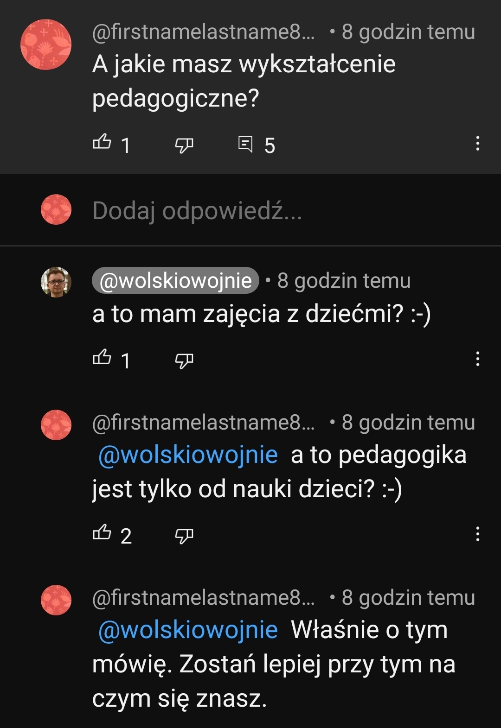Open options for the pedagogika reply
This screenshot has width=501, height=728.
point(477,534)
